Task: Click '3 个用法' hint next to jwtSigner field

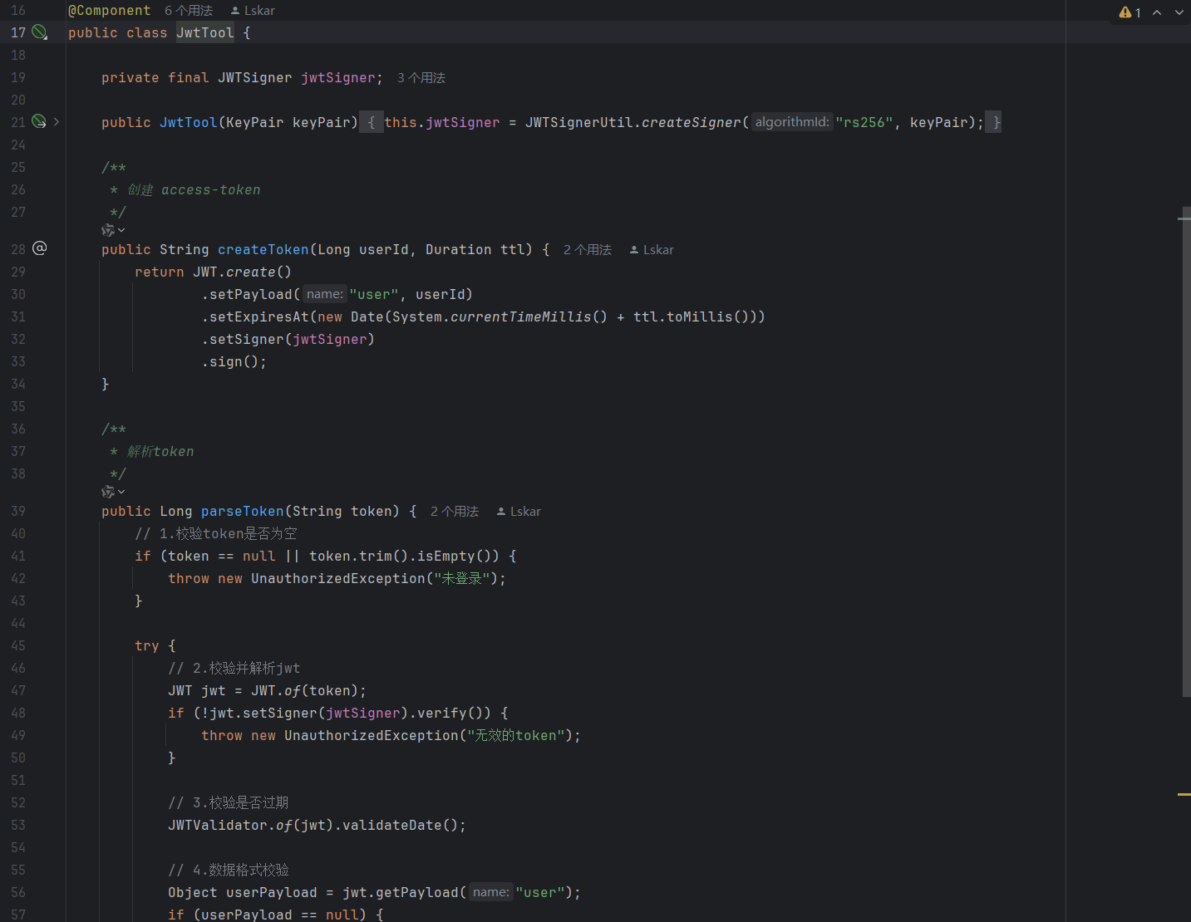Action: coord(421,78)
